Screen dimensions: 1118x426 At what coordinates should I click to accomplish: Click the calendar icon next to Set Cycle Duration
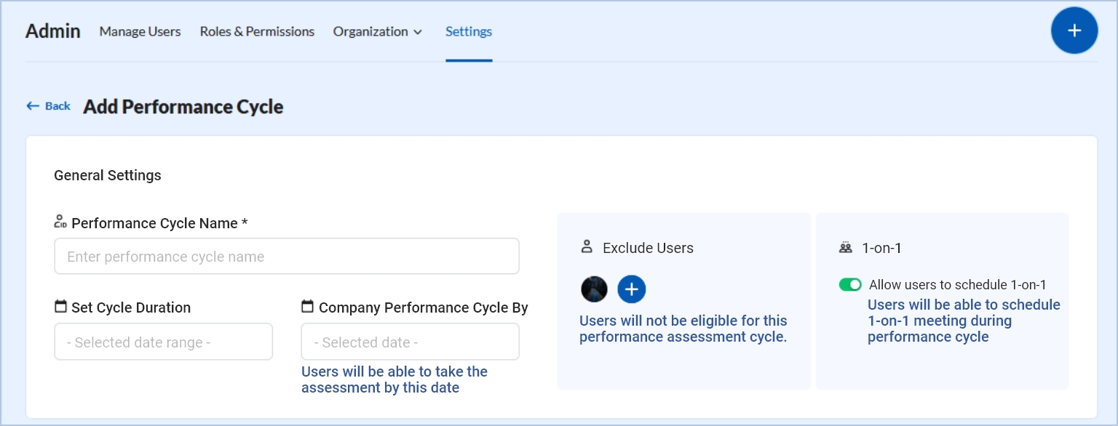pos(60,307)
